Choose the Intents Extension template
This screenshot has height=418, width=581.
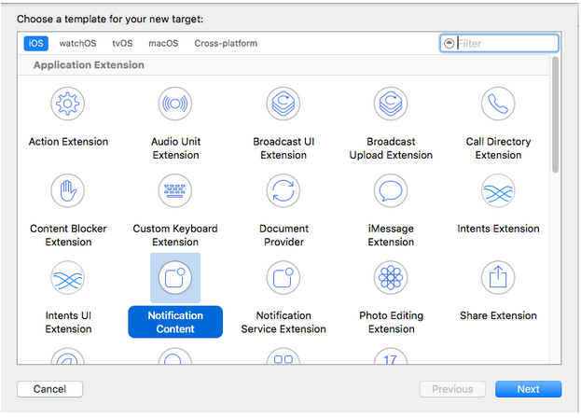tap(498, 190)
